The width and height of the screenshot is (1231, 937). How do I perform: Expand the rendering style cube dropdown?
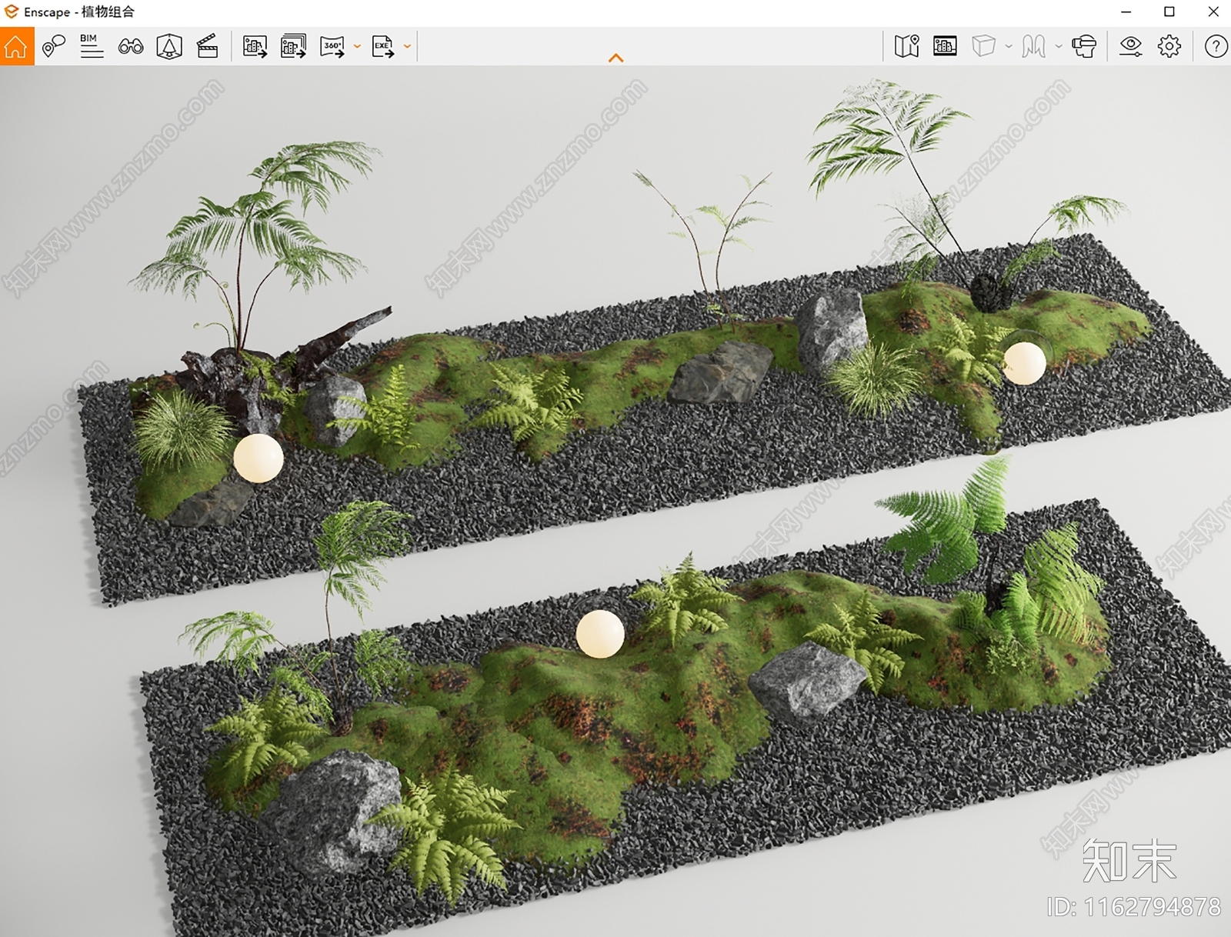(1009, 47)
